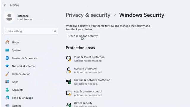The width and height of the screenshot is (190, 107).
Task: Open the Home icon in sidebar
Action: click(x=7, y=42)
